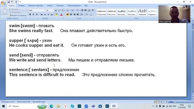
Task: Redo the last action
Action: click(16, 2)
